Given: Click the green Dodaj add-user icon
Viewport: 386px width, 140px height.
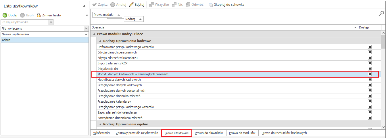Looking at the screenshot, I should [5, 15].
